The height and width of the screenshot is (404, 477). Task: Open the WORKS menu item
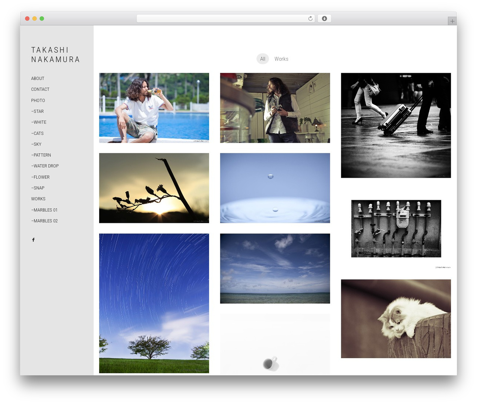(38, 199)
